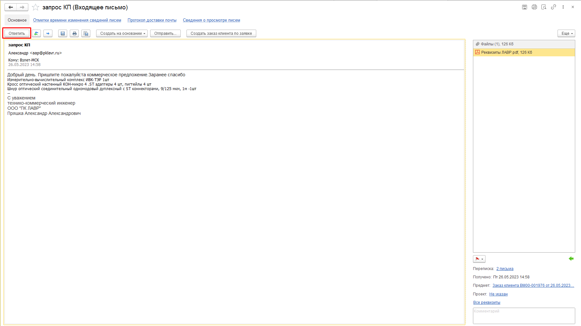Open the Реквизиты ЛАВР.pdf attachment
The height and width of the screenshot is (326, 581).
click(x=524, y=52)
